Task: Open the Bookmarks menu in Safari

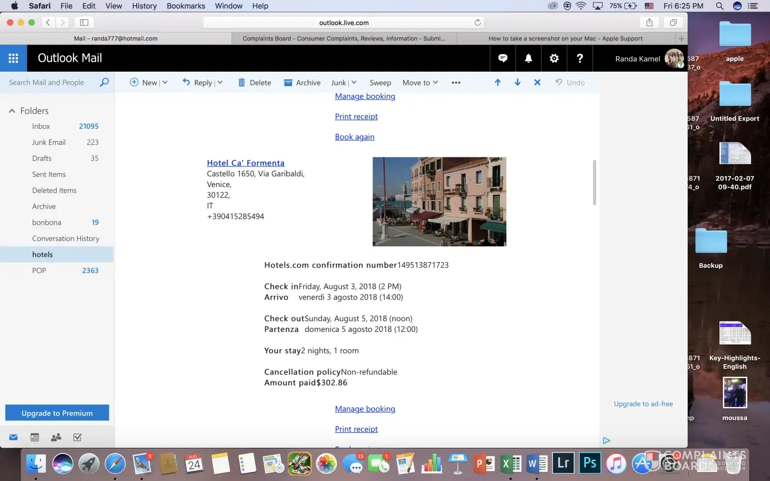Action: (186, 6)
